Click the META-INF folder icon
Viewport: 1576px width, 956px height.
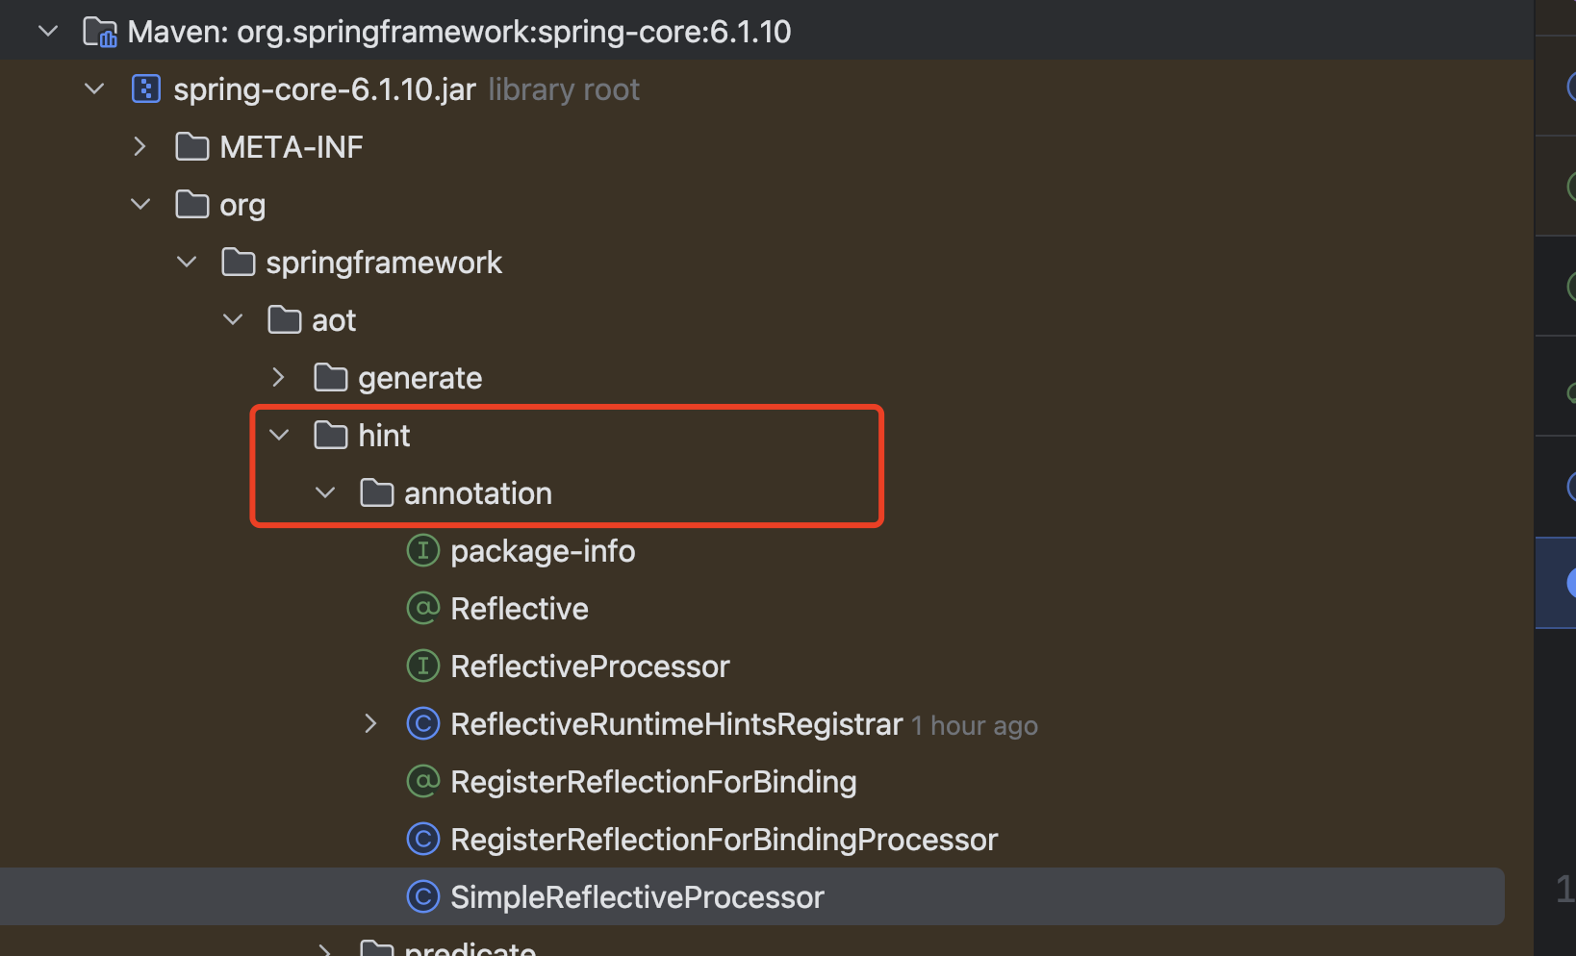point(192,147)
